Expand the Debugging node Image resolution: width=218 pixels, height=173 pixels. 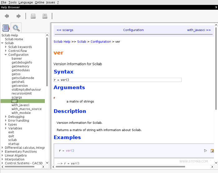point(6,117)
